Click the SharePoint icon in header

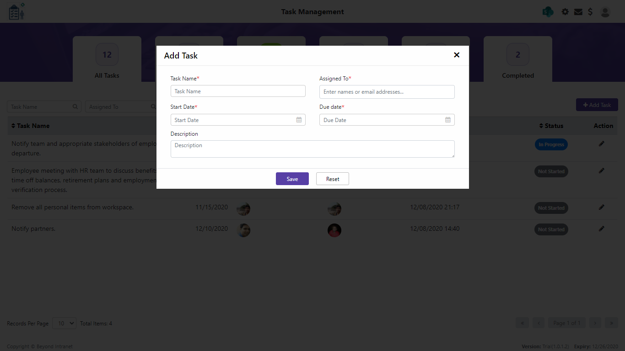tap(548, 12)
